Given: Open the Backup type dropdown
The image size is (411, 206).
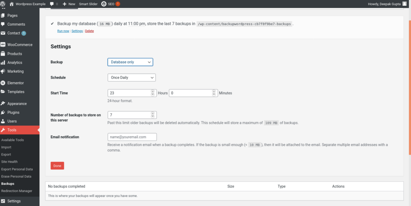Looking at the screenshot, I should click(130, 62).
